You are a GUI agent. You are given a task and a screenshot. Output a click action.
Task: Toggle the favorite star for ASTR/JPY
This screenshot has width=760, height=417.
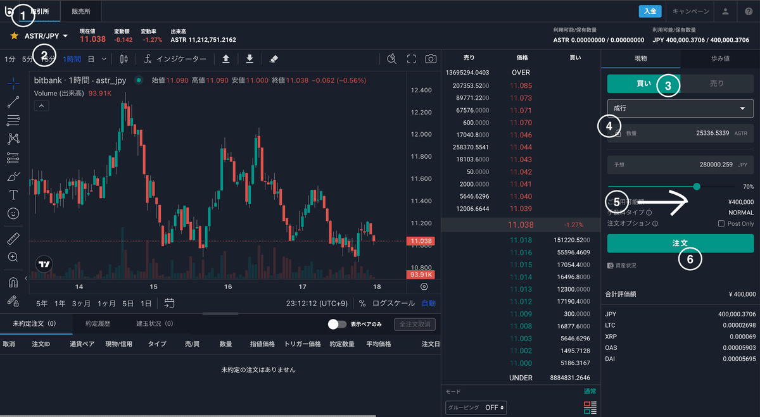(14, 36)
